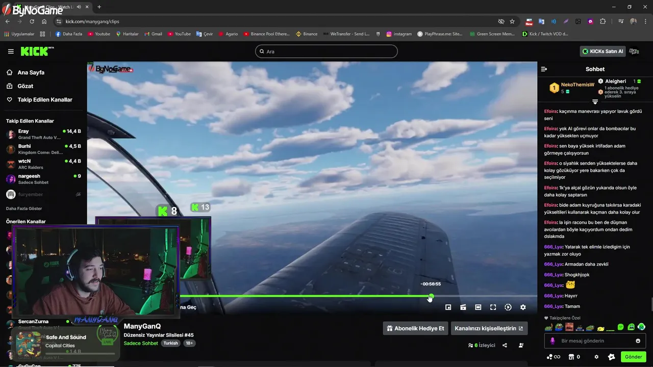Open the wtcN followed channel
The image size is (653, 367).
43,164
